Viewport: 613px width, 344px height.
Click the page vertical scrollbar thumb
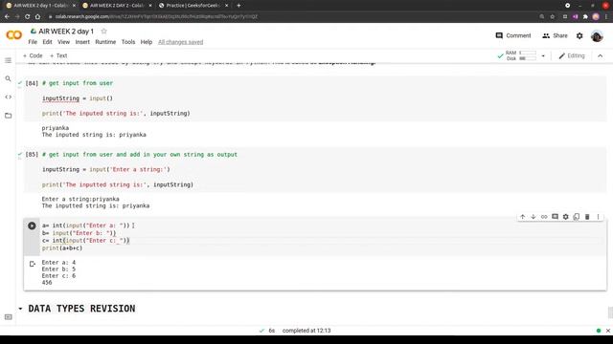click(610, 312)
